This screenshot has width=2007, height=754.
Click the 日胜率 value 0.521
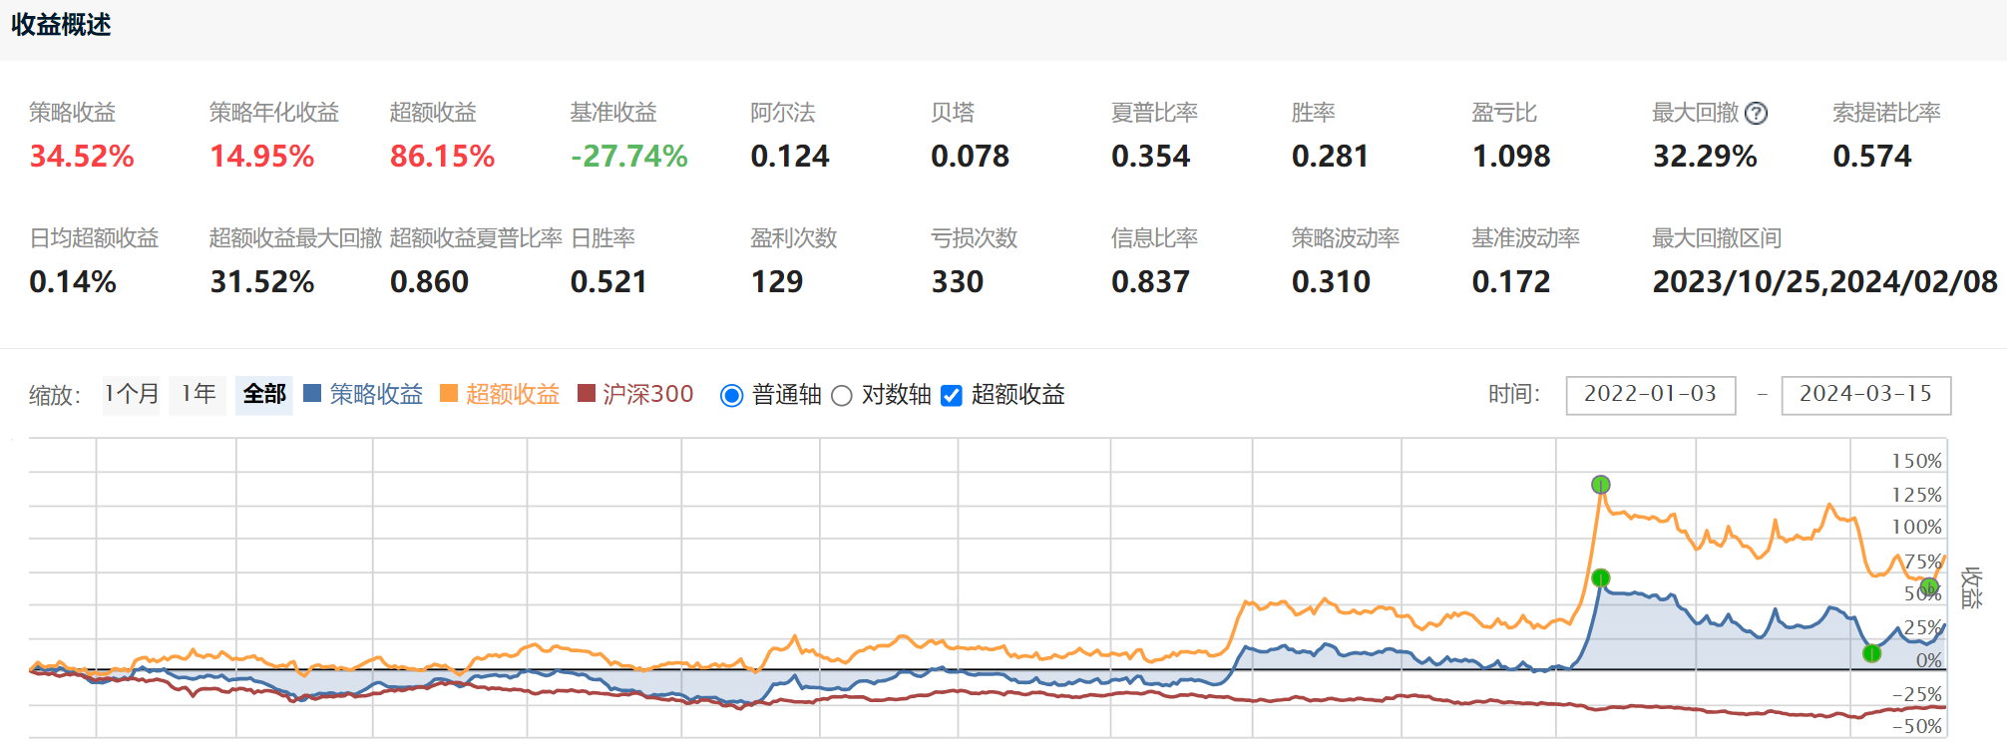[x=608, y=282]
